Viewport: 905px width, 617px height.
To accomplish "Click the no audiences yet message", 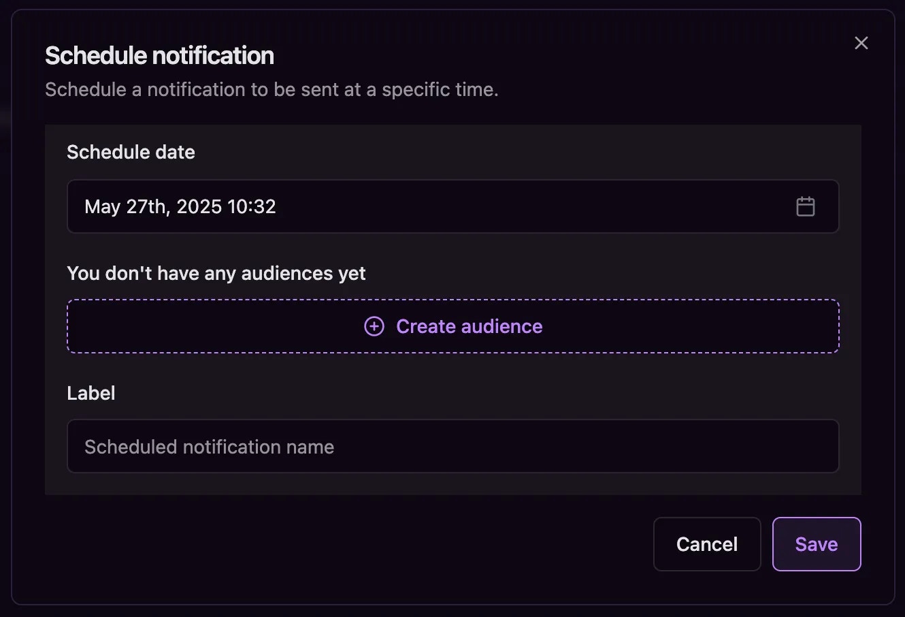I will point(216,273).
